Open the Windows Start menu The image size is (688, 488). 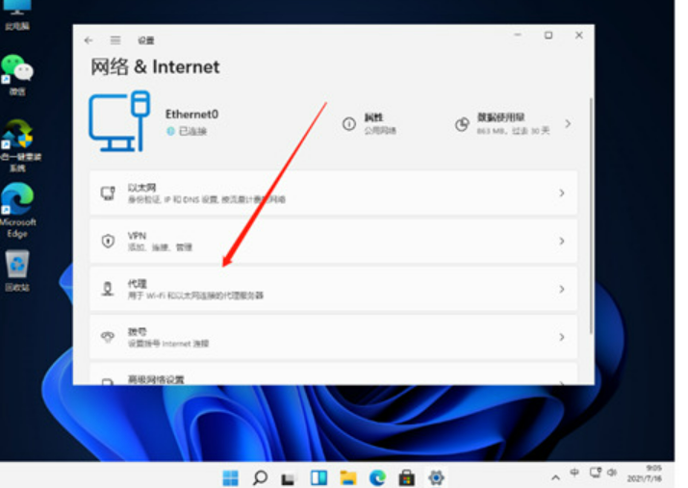pyautogui.click(x=230, y=477)
